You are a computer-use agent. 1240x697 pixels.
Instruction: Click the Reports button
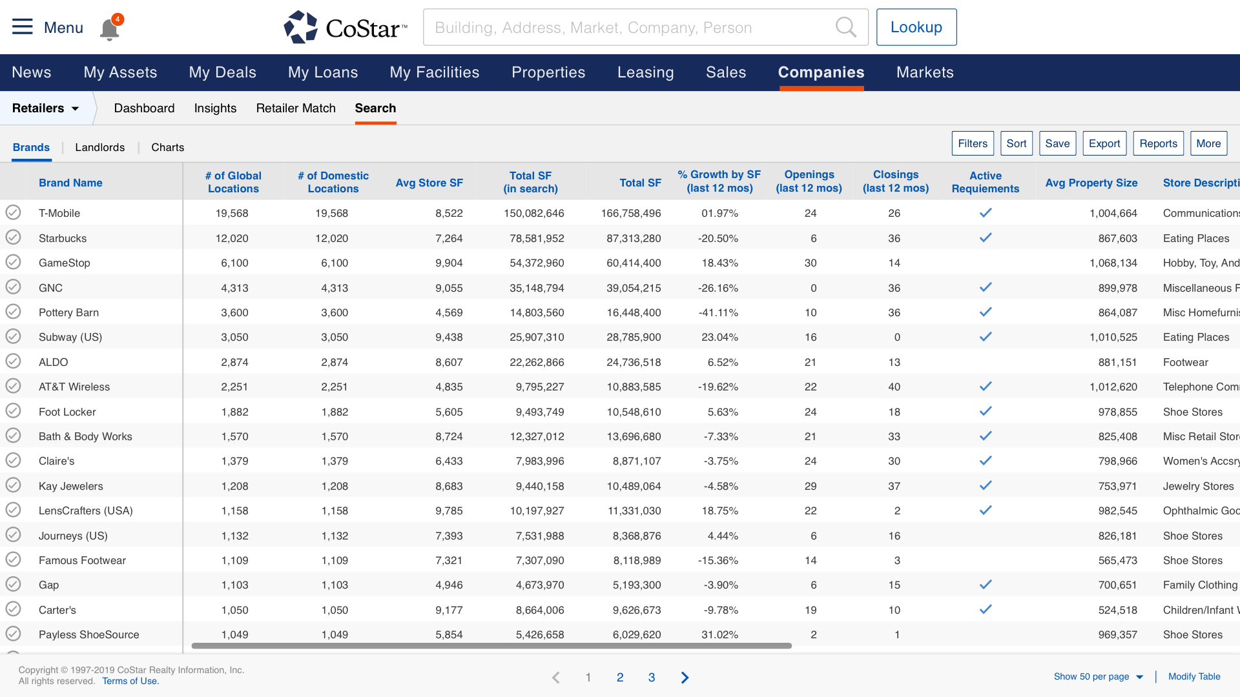(x=1158, y=143)
